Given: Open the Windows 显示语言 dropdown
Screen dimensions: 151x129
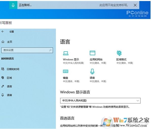Looking at the screenshot, I should [100, 101].
